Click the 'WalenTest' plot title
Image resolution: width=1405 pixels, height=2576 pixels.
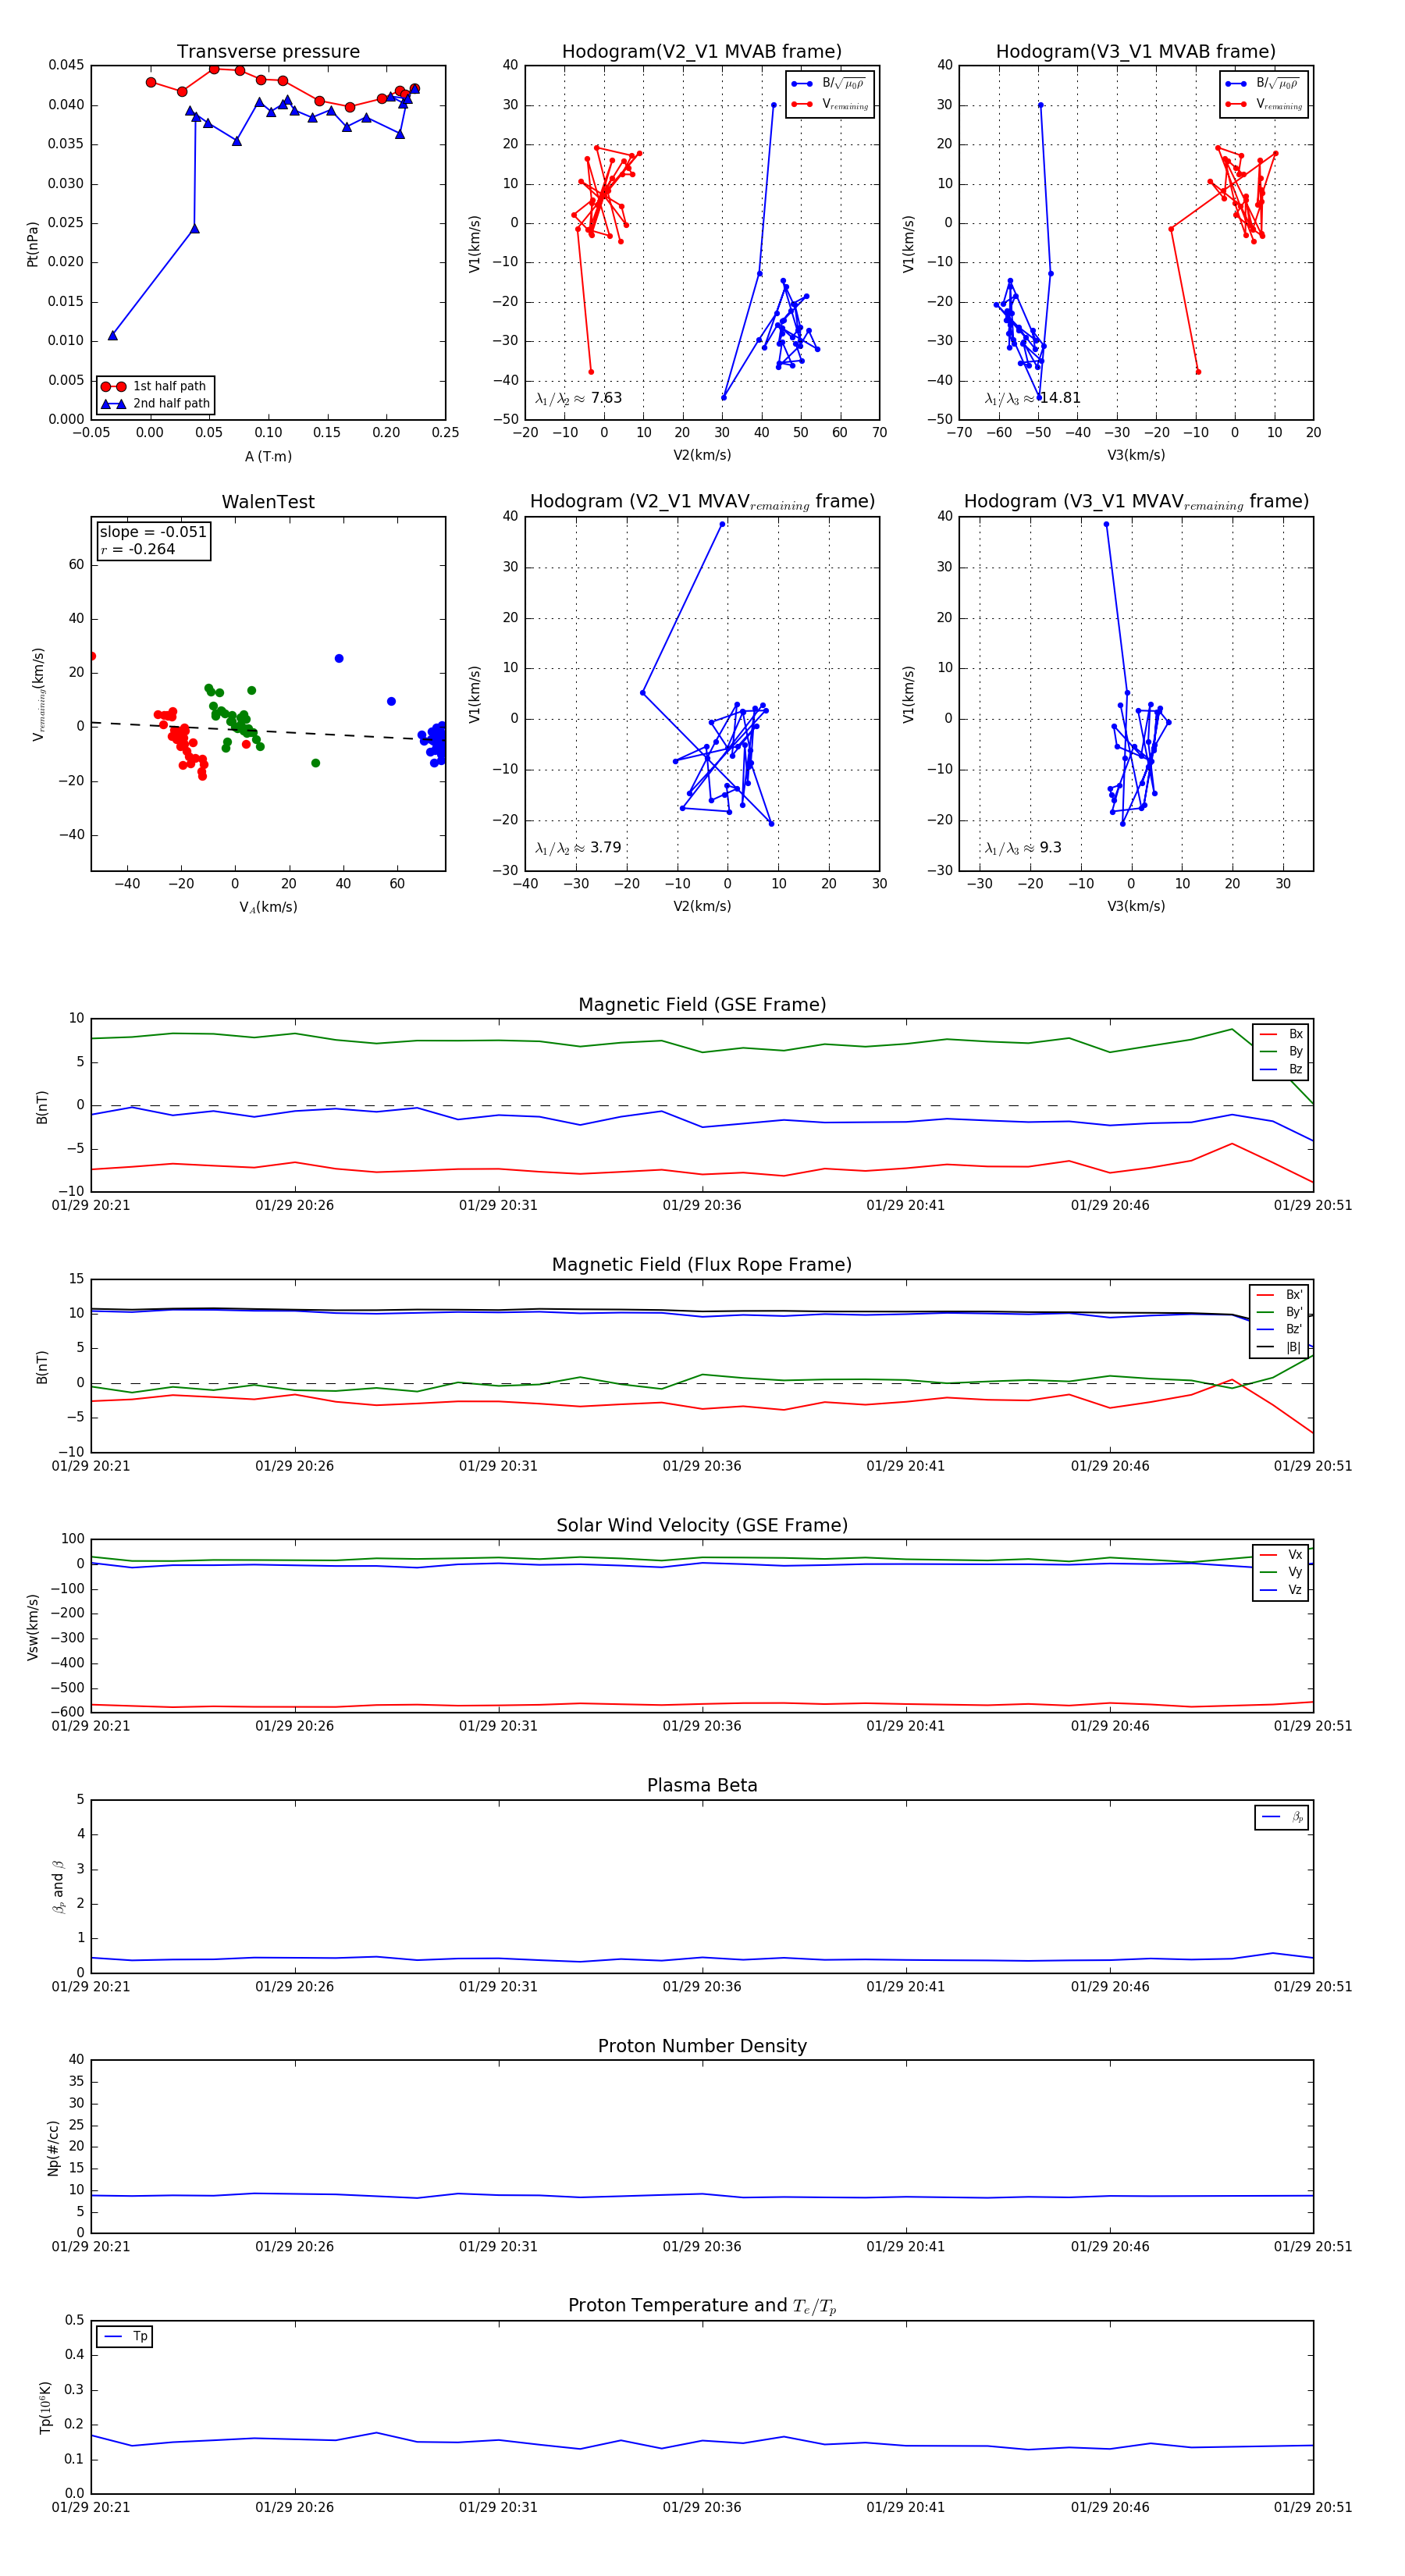[268, 502]
